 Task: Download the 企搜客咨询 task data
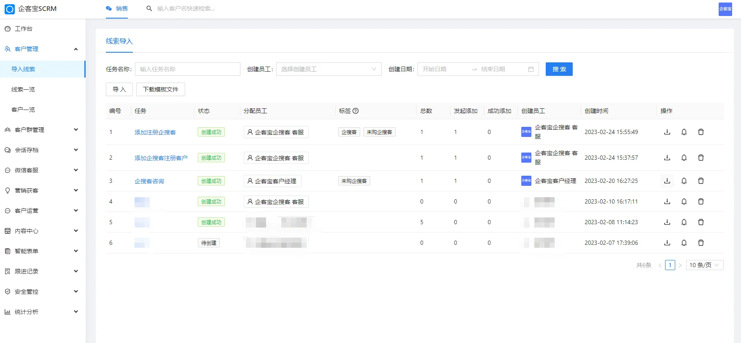pos(667,181)
